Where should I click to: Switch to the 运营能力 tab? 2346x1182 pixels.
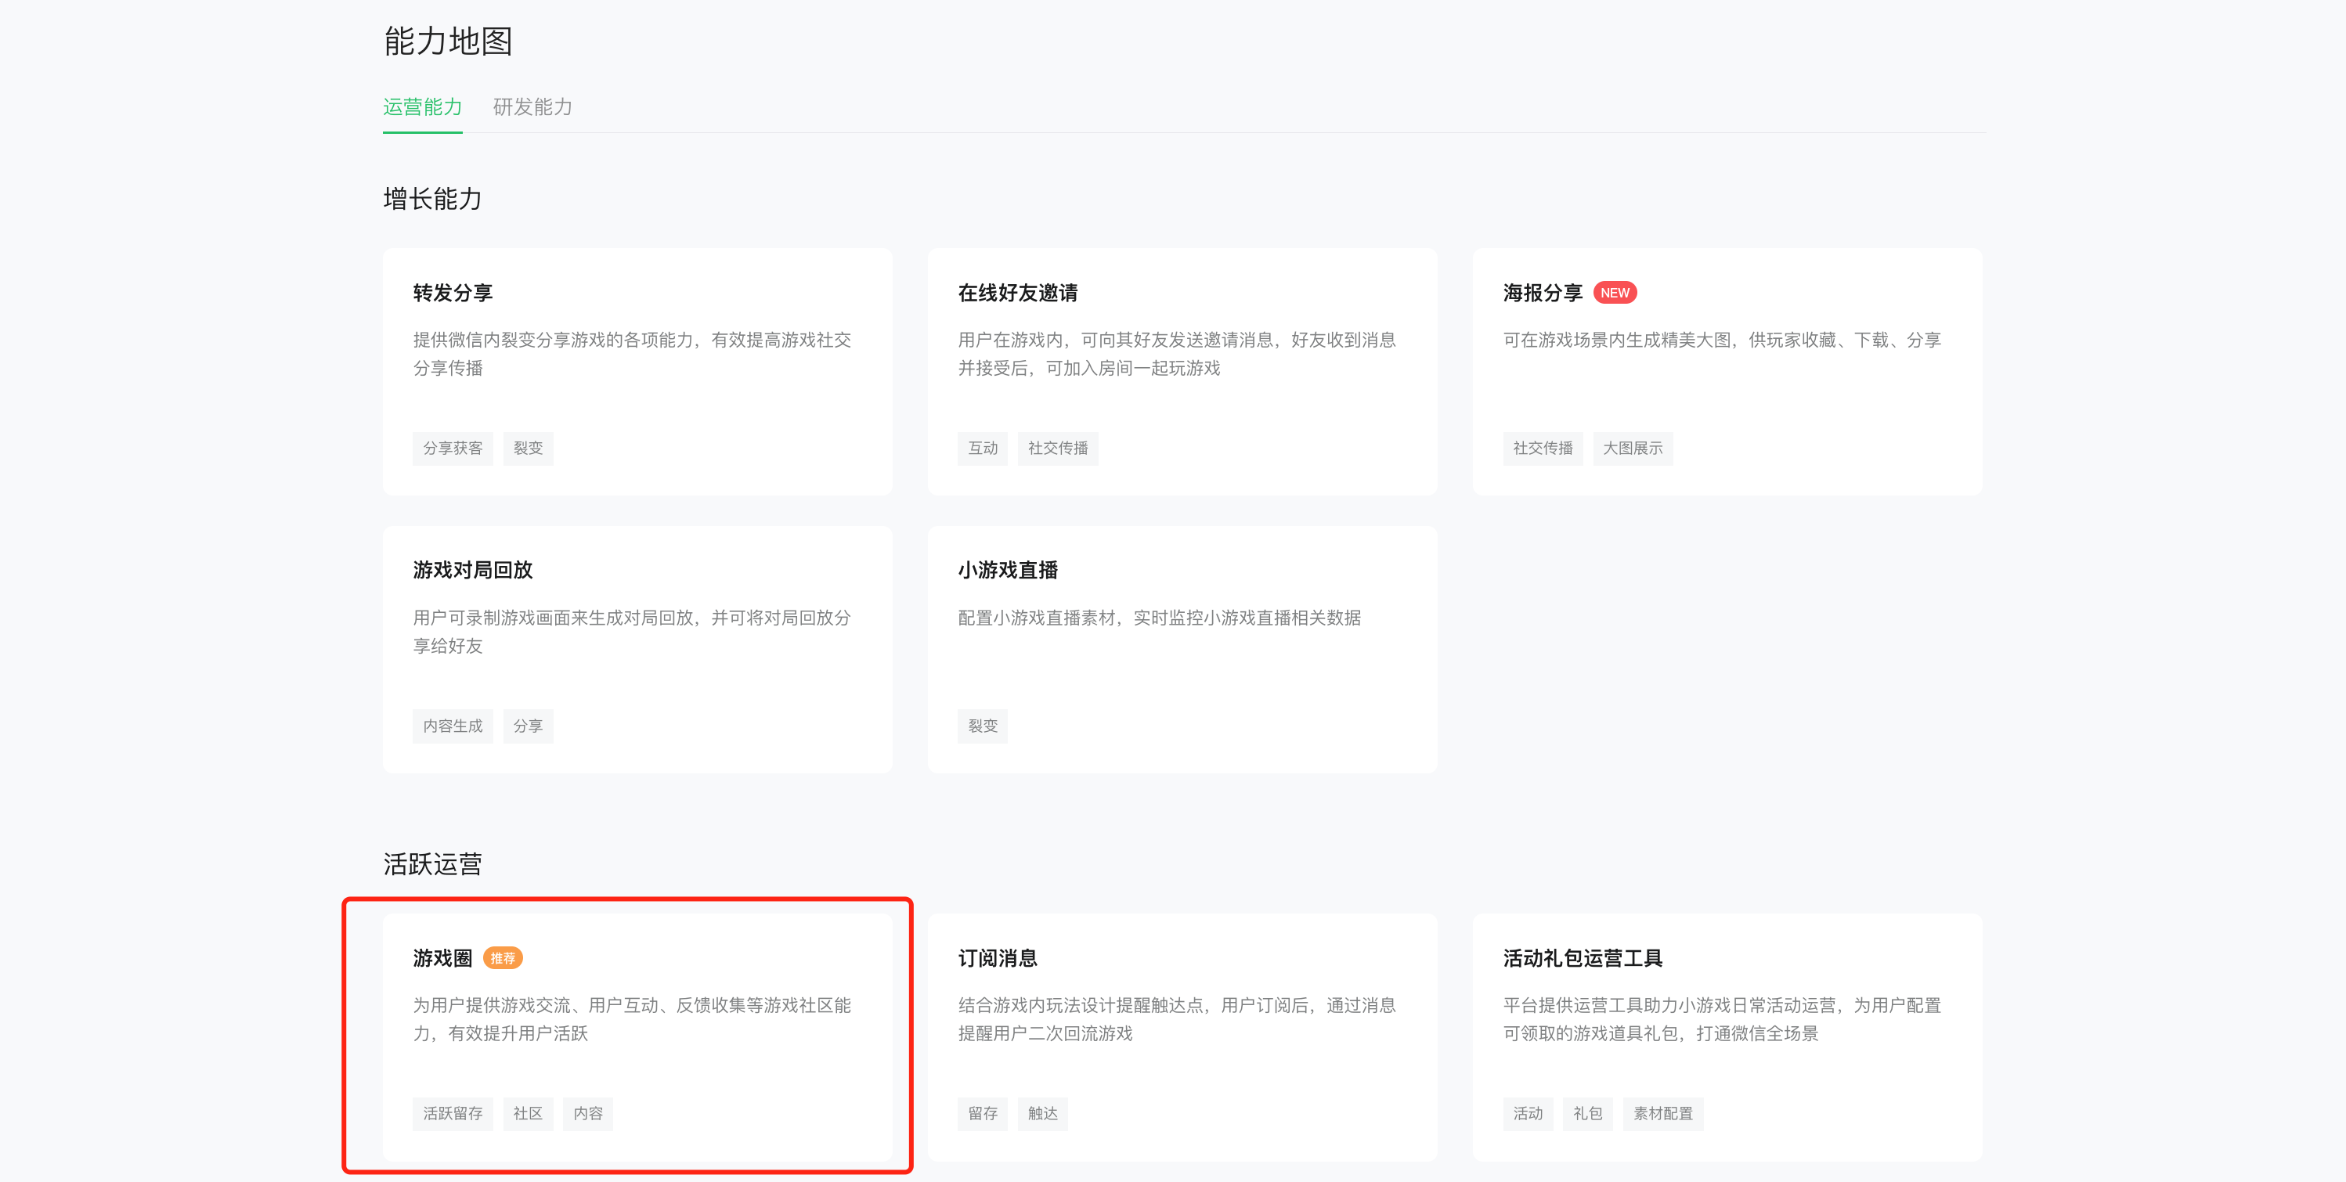point(423,107)
